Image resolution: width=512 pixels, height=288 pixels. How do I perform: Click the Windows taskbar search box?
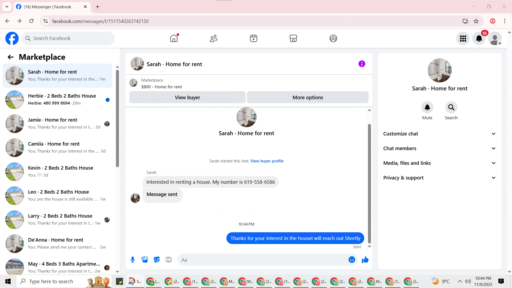coord(64,281)
